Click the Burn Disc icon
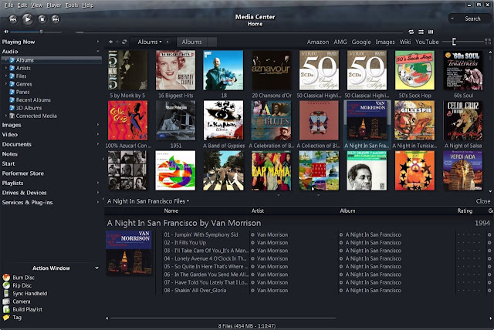494x330 pixels. pyautogui.click(x=6, y=277)
